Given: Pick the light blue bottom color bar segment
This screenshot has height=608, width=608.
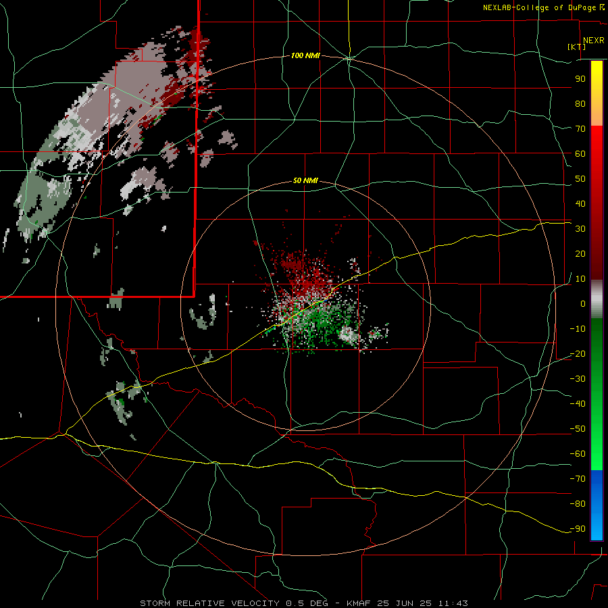Looking at the screenshot, I should click(597, 528).
